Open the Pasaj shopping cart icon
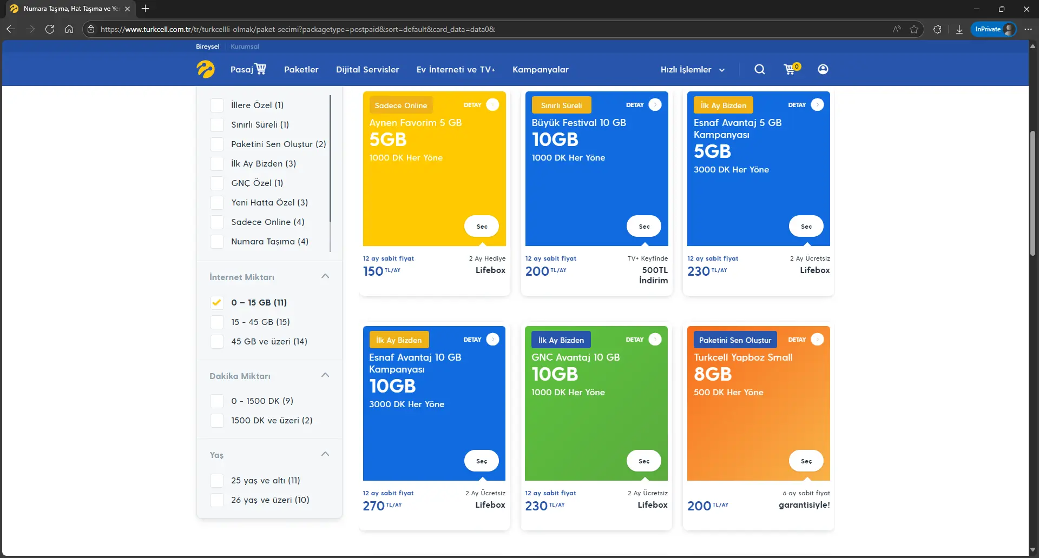This screenshot has height=558, width=1039. [261, 69]
